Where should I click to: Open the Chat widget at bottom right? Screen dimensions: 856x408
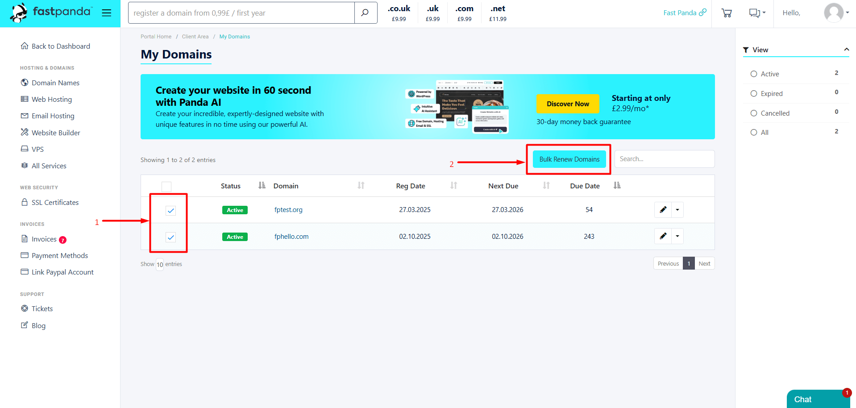click(803, 399)
